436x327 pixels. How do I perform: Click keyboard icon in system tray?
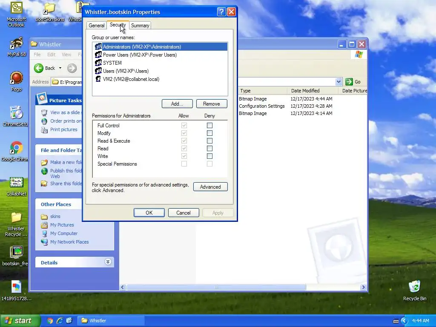tap(396, 321)
